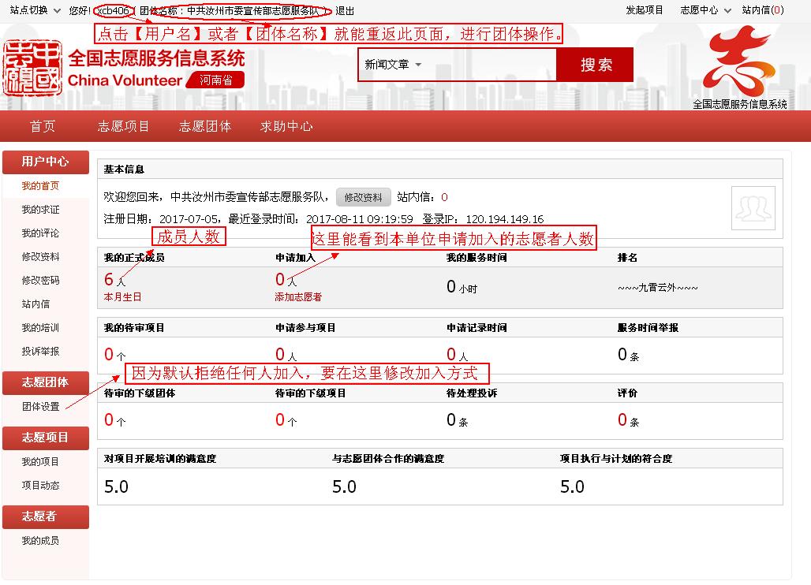The width and height of the screenshot is (811, 585).
Task: Click the red 搜索 search button
Action: [x=596, y=65]
